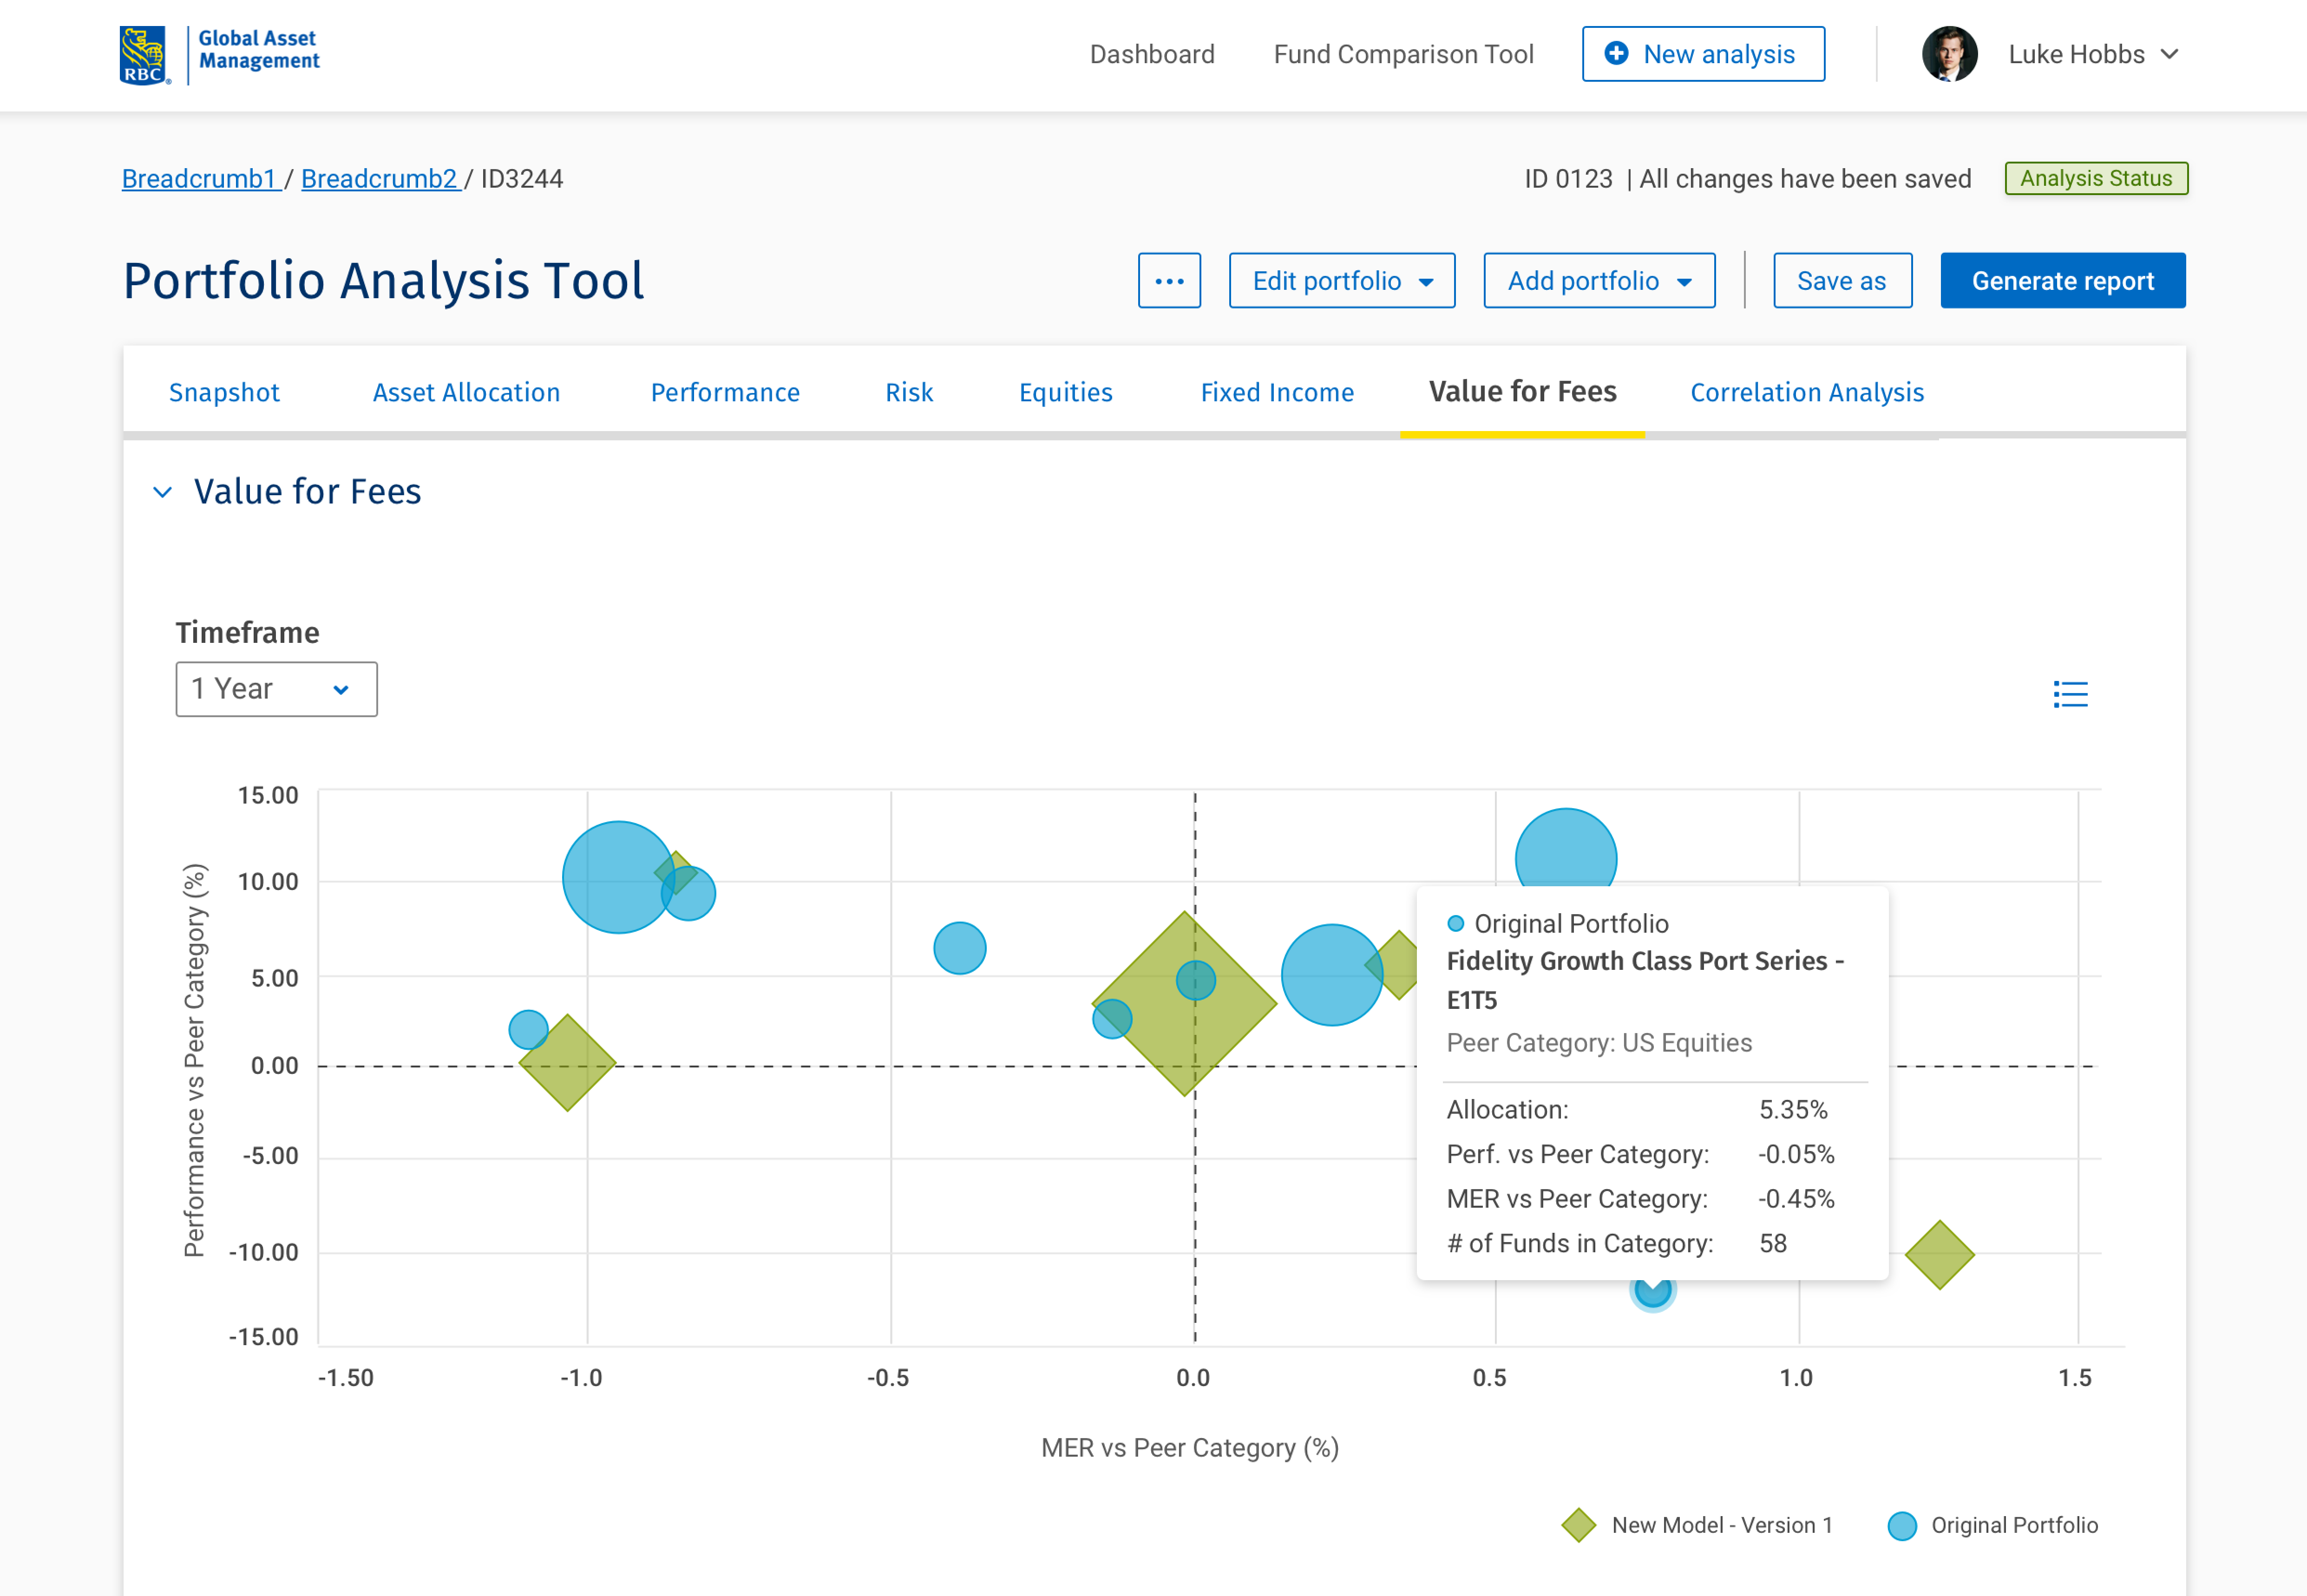Open the Correlation Analysis tab
2307x1596 pixels.
click(1806, 392)
